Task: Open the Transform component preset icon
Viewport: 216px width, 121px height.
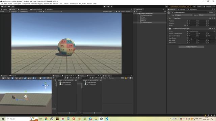Action: coord(212,18)
